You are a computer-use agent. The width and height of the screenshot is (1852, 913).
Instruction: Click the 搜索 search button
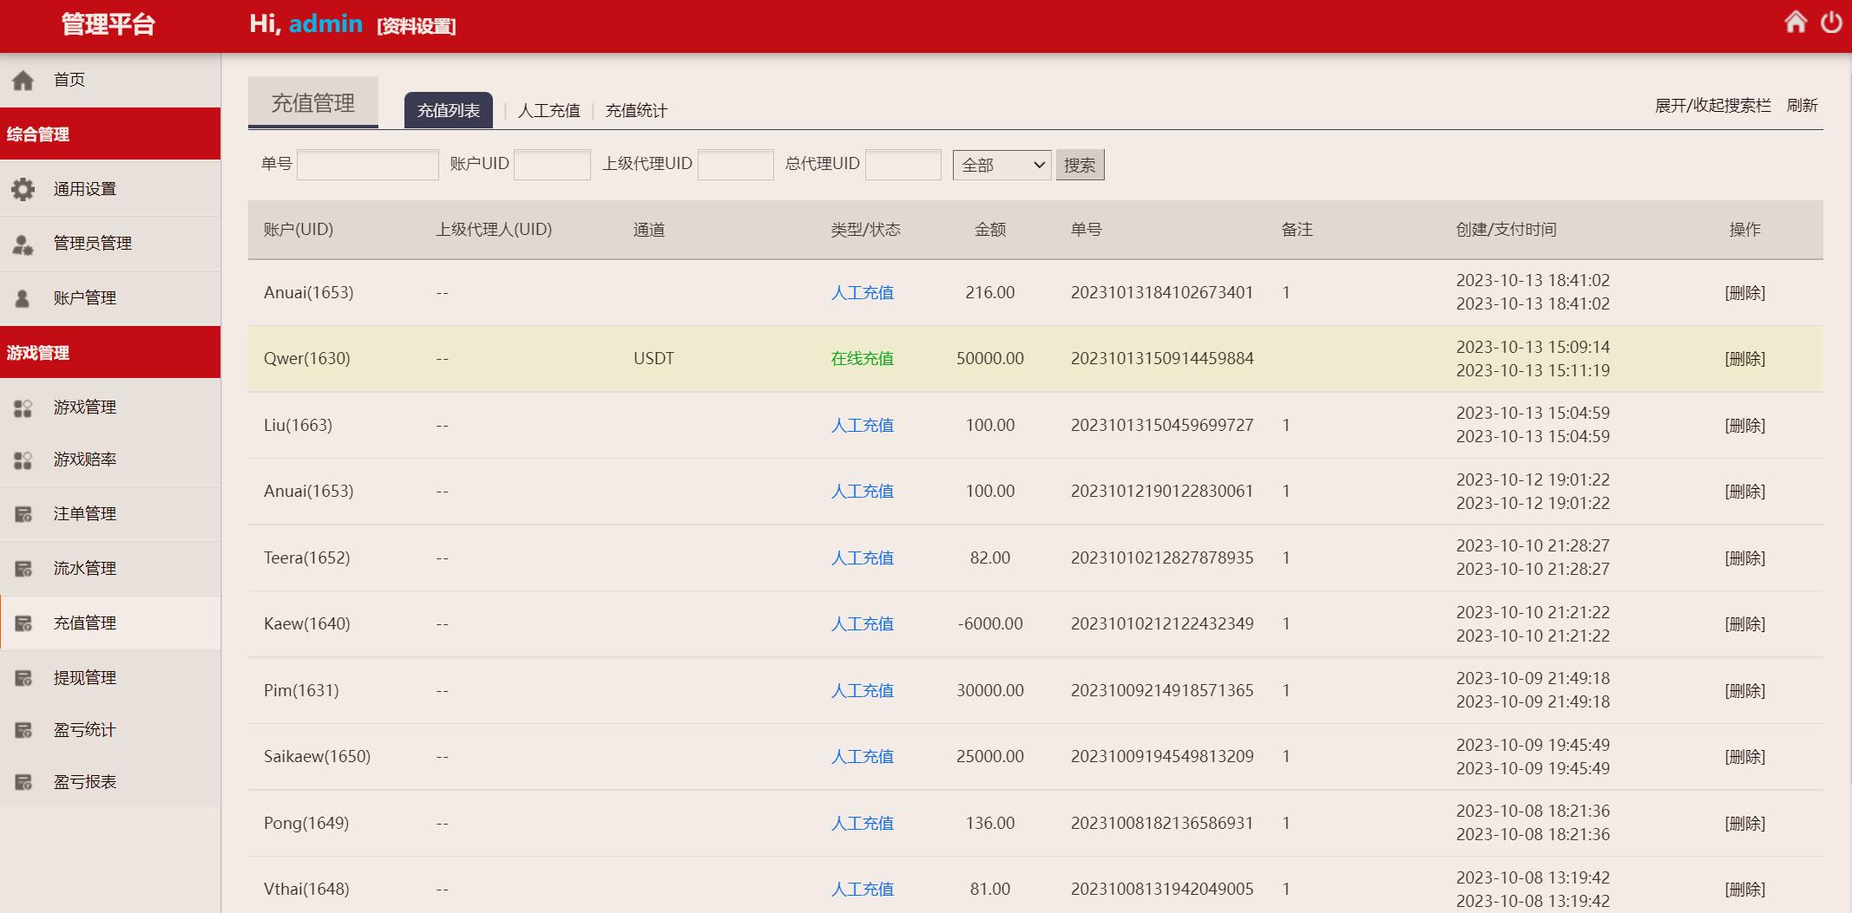coord(1080,165)
